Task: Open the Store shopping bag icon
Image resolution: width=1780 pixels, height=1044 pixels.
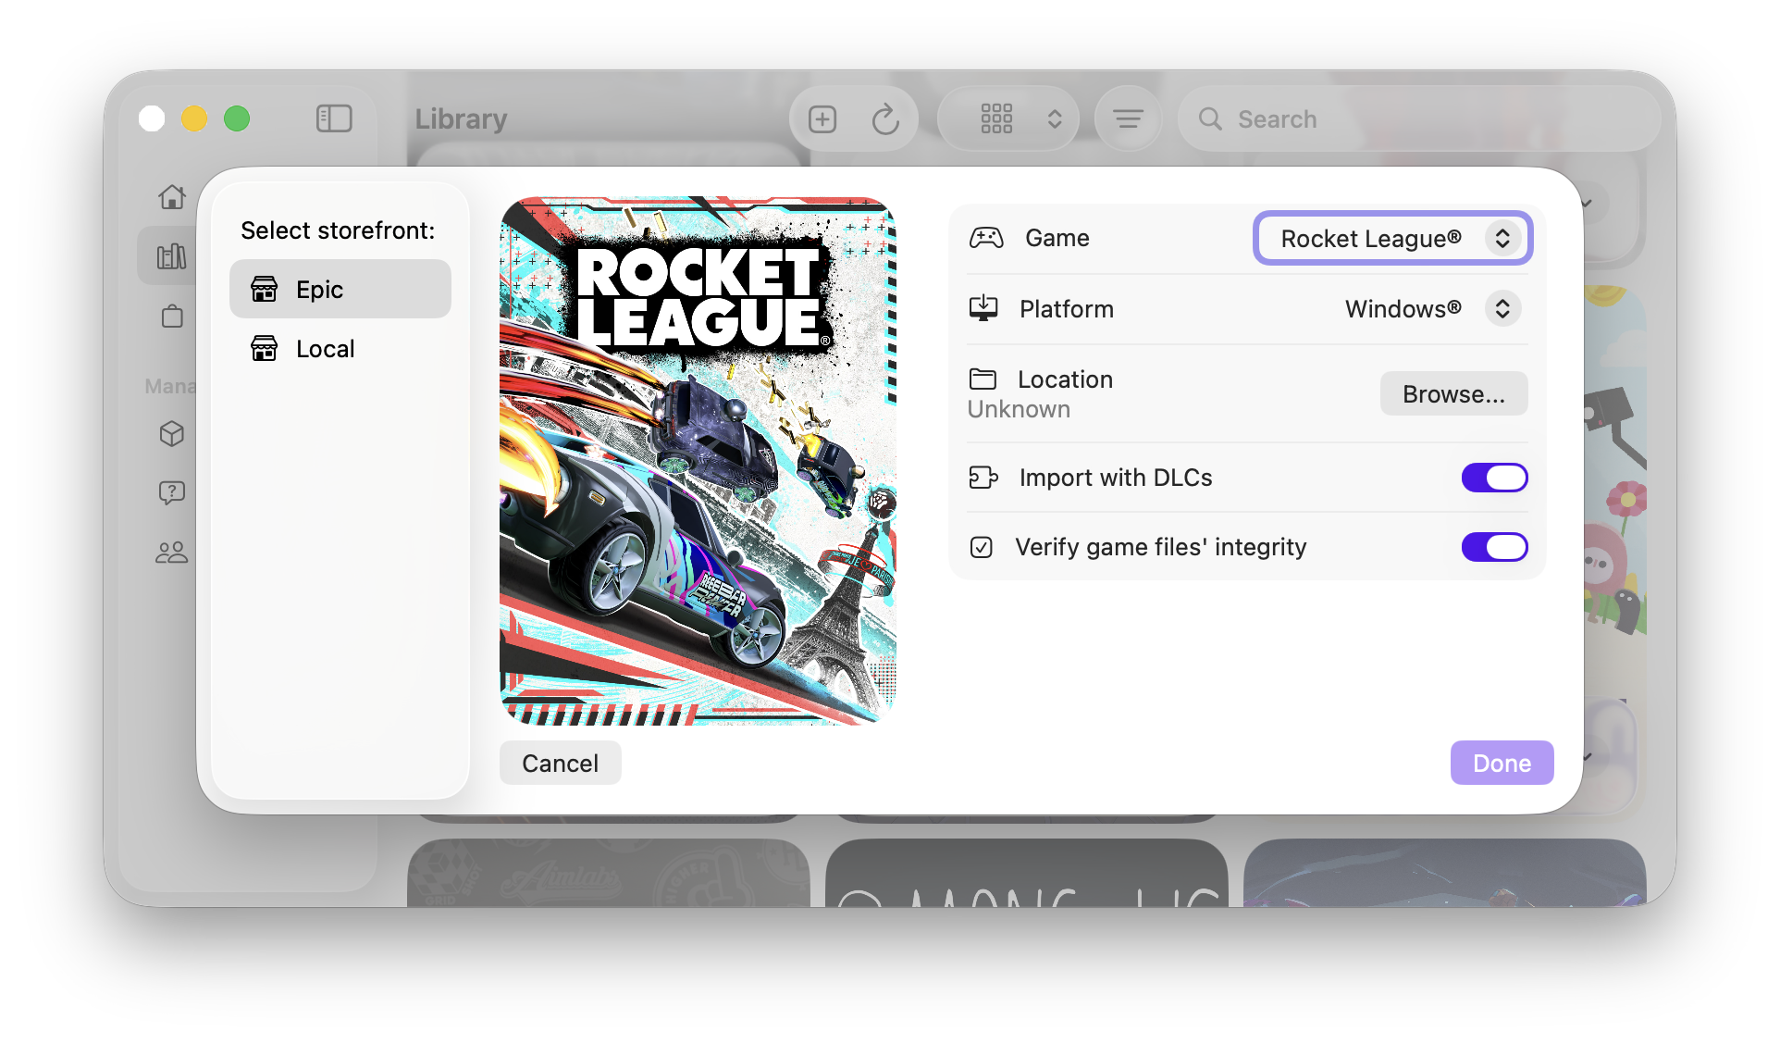Action: (x=172, y=317)
